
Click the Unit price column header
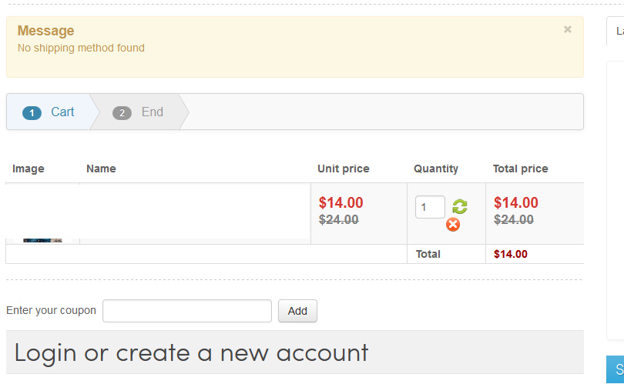344,169
